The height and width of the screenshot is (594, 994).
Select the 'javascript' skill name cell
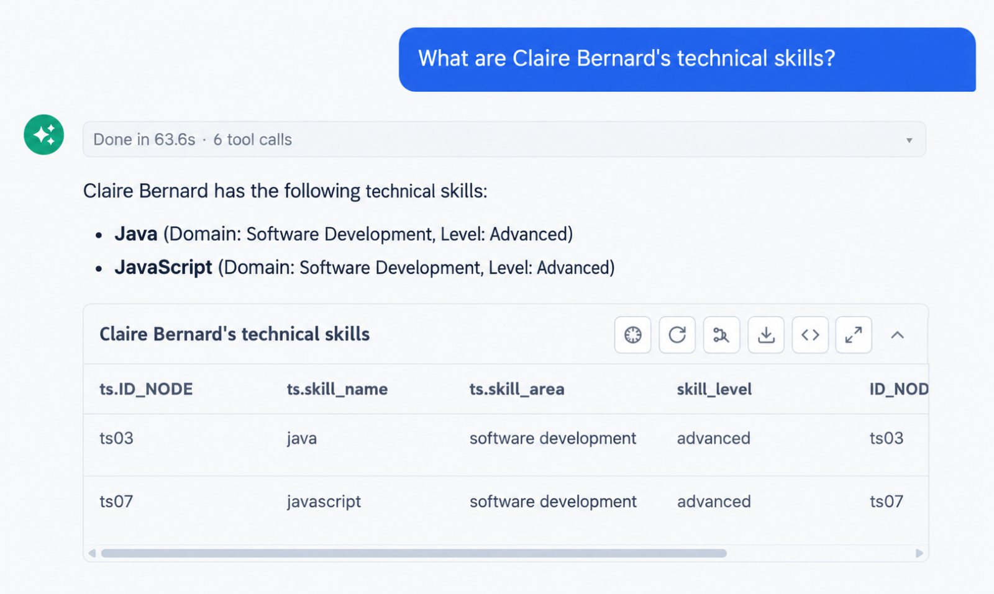pyautogui.click(x=324, y=502)
